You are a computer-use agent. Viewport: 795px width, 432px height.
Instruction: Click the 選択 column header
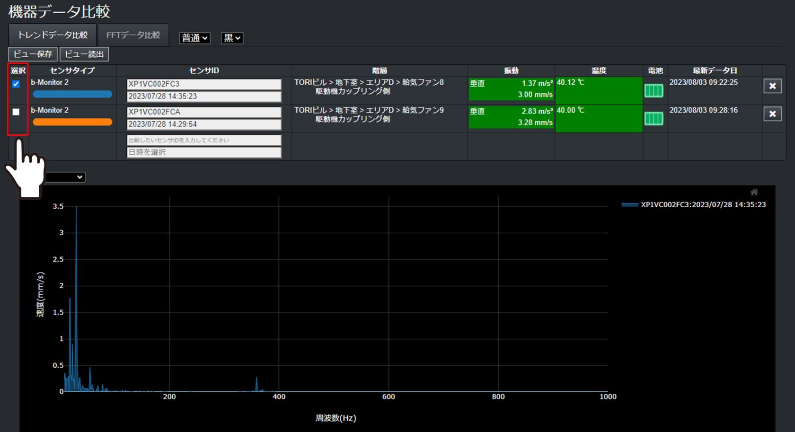[18, 71]
